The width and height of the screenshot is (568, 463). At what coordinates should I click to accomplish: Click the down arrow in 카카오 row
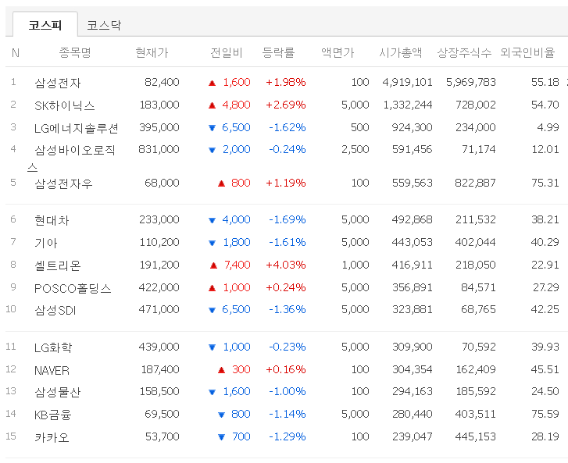pyautogui.click(x=221, y=437)
